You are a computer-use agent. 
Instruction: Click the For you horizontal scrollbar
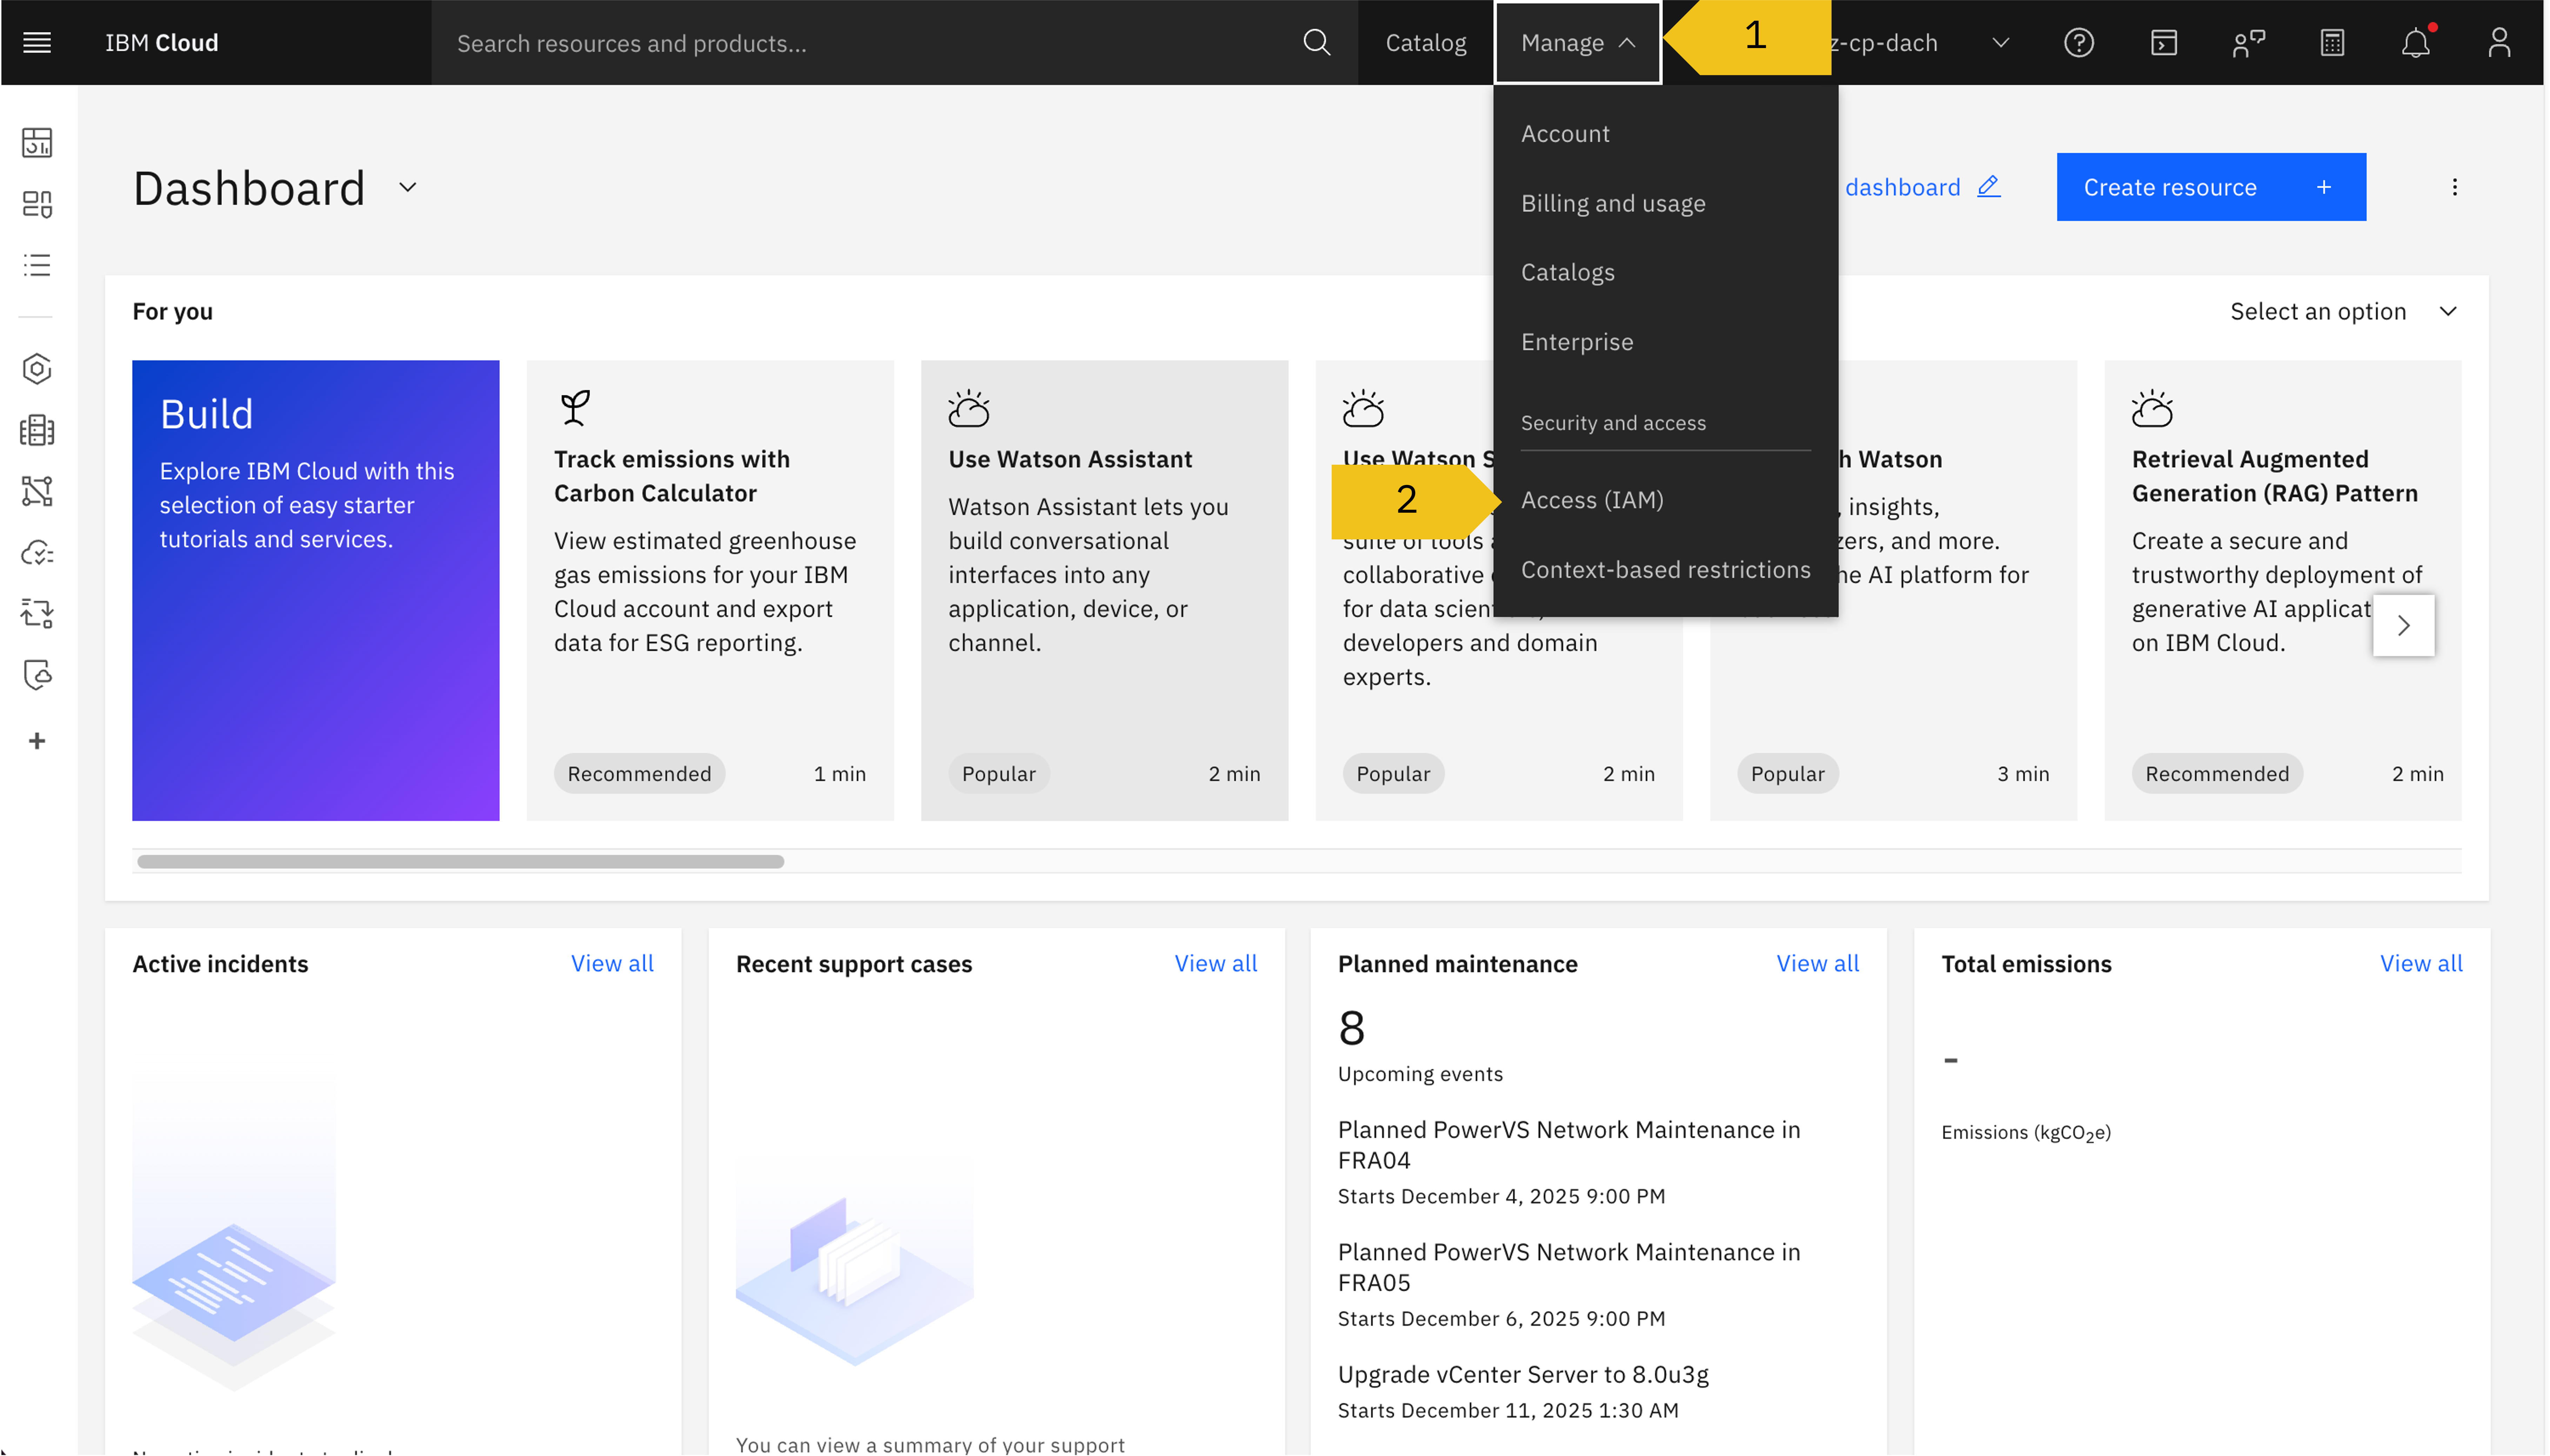tap(460, 861)
